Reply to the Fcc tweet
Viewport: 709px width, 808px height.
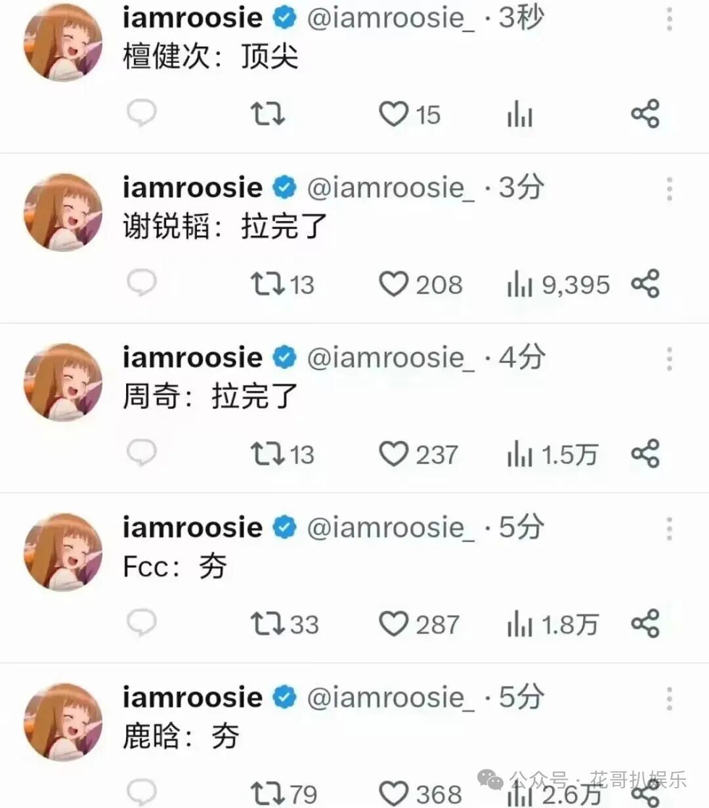click(x=142, y=622)
